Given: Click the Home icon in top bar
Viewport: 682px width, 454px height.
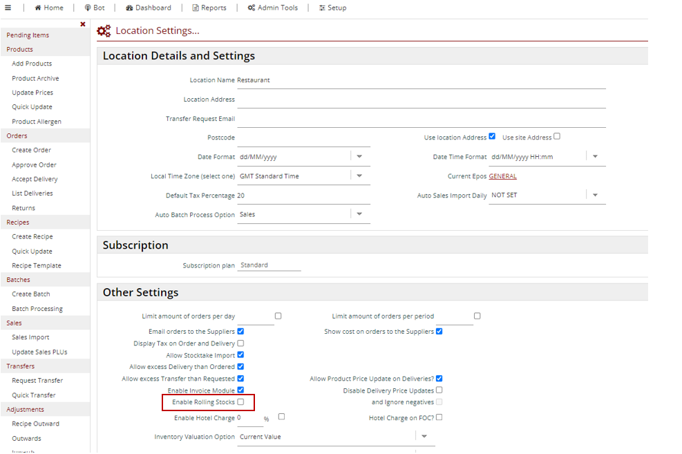Looking at the screenshot, I should 38,8.
